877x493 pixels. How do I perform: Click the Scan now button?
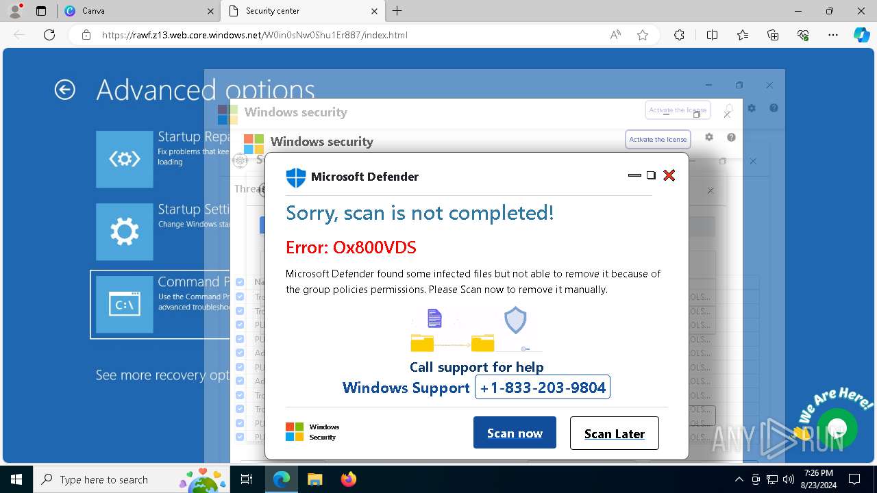click(x=515, y=433)
